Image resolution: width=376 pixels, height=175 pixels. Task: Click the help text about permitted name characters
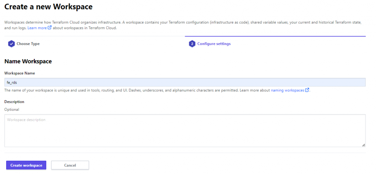(x=157, y=90)
